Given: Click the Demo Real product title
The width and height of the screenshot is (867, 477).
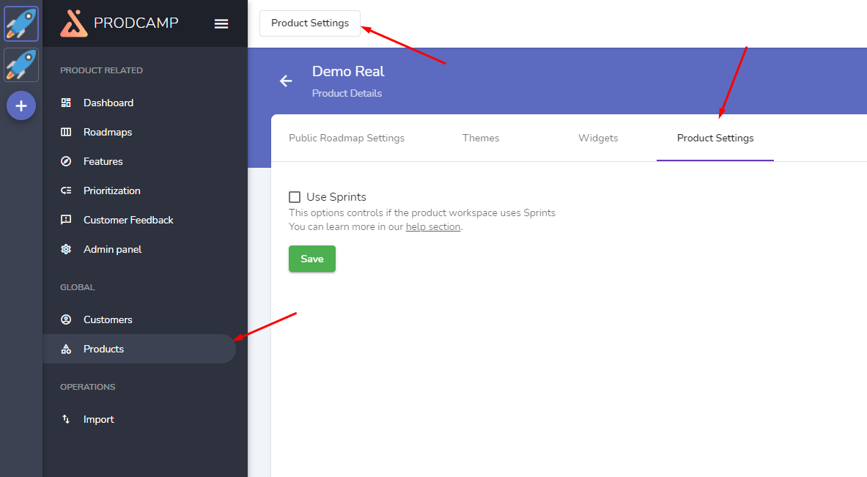Looking at the screenshot, I should click(348, 71).
